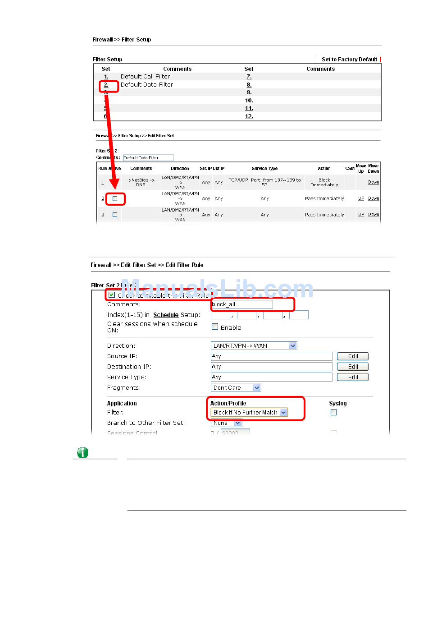Viewport: 428px width, 626px height.
Task: Open rule 1 edit link
Action: (103, 182)
